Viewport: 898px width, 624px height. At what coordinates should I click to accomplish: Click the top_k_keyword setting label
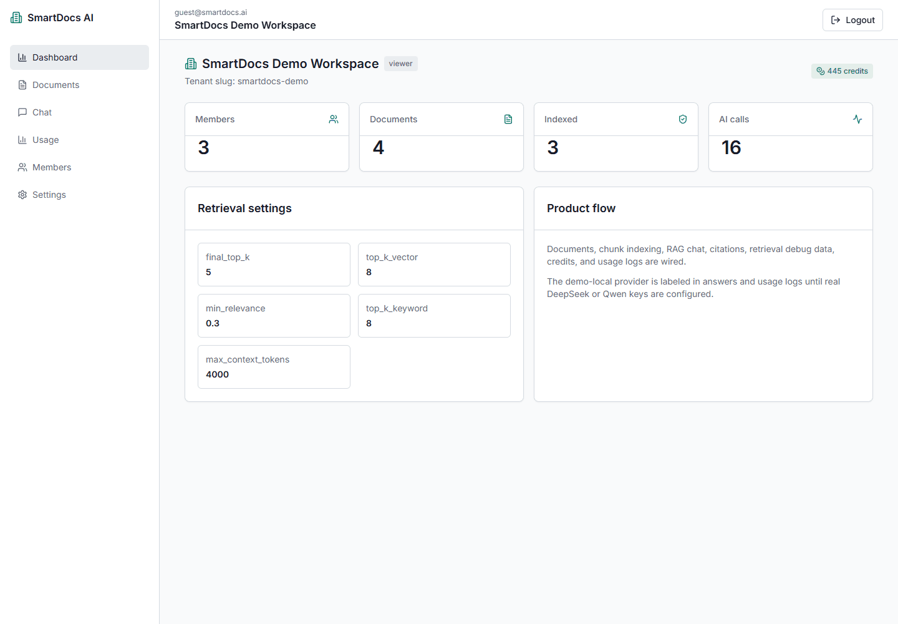pos(397,308)
